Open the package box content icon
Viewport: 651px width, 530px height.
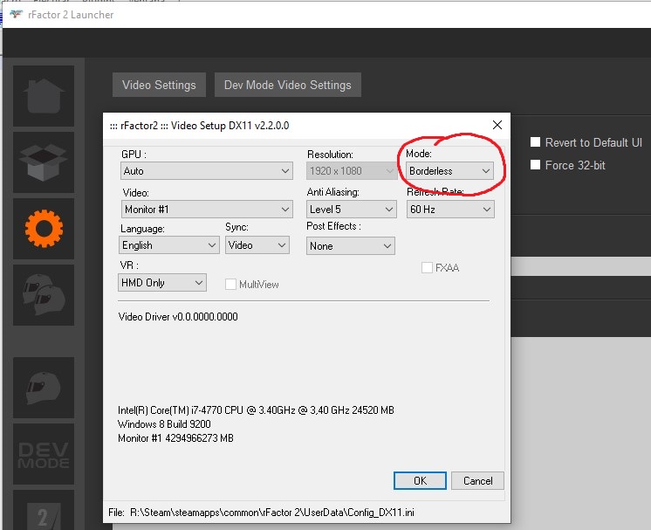[44, 162]
